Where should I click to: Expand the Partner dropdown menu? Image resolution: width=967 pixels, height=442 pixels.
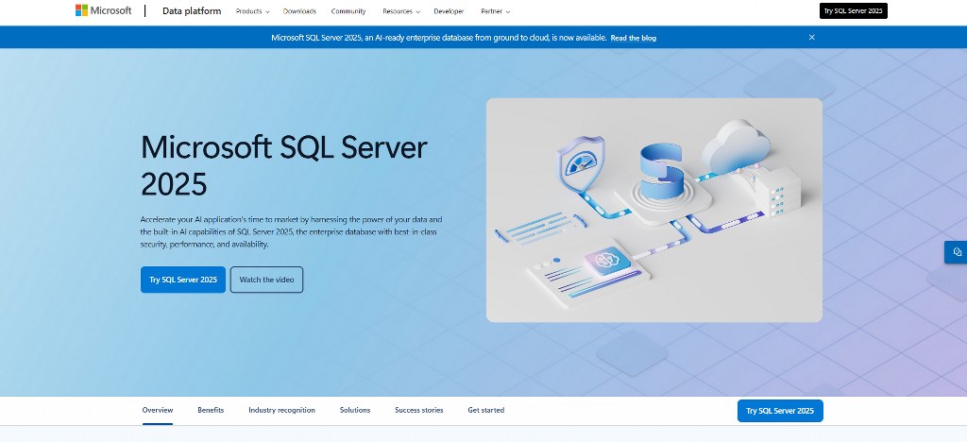(495, 11)
